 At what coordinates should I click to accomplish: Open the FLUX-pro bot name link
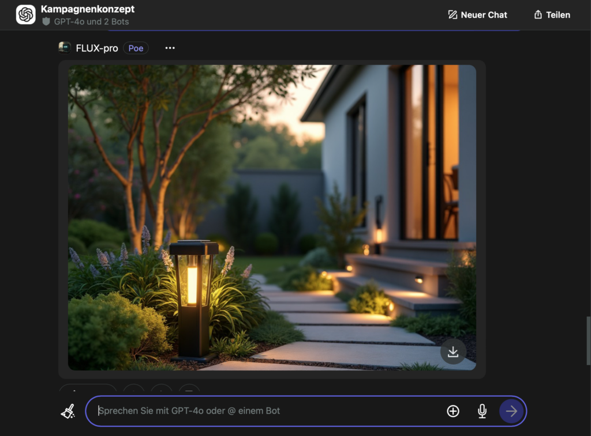tap(96, 48)
